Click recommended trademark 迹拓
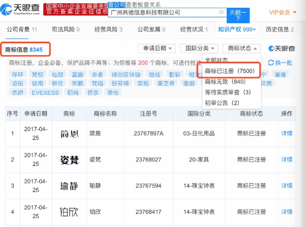This screenshot has width=306, height=227. click(18, 83)
